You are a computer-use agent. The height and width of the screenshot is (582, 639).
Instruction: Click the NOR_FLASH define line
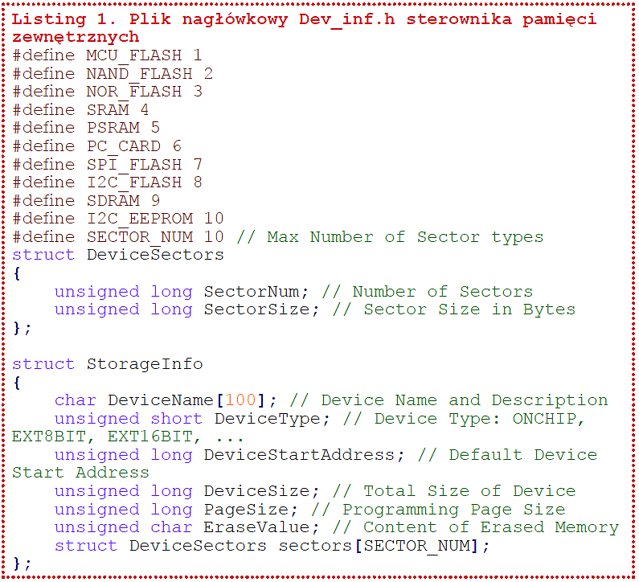[x=107, y=92]
